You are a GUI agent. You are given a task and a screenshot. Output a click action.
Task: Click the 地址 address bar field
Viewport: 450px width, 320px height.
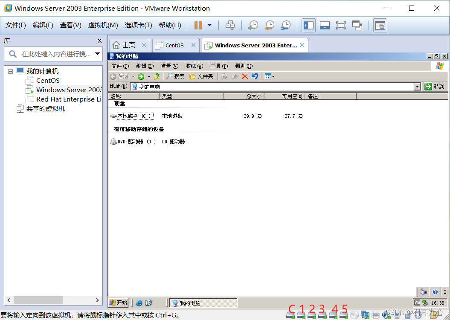point(273,87)
